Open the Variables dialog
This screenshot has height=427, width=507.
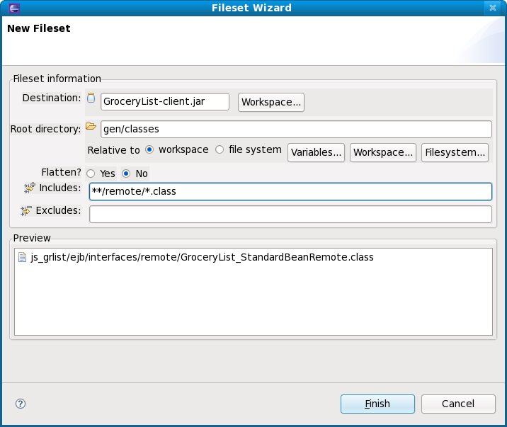coord(316,152)
